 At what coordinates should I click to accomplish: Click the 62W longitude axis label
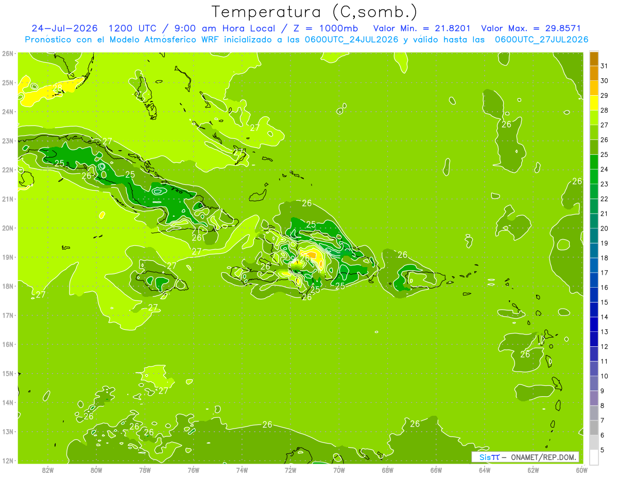point(533,470)
